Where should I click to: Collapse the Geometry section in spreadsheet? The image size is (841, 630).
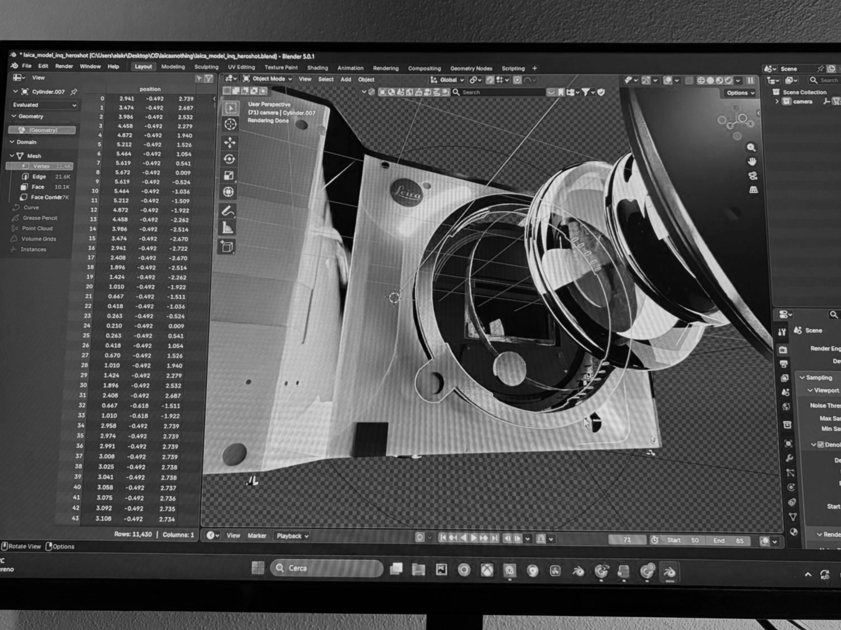pos(14,116)
